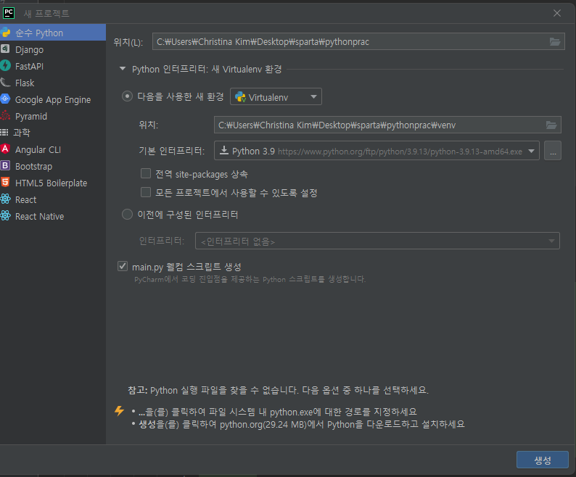The height and width of the screenshot is (477, 576).
Task: Choose Flask in project type list
Action: pyautogui.click(x=25, y=83)
